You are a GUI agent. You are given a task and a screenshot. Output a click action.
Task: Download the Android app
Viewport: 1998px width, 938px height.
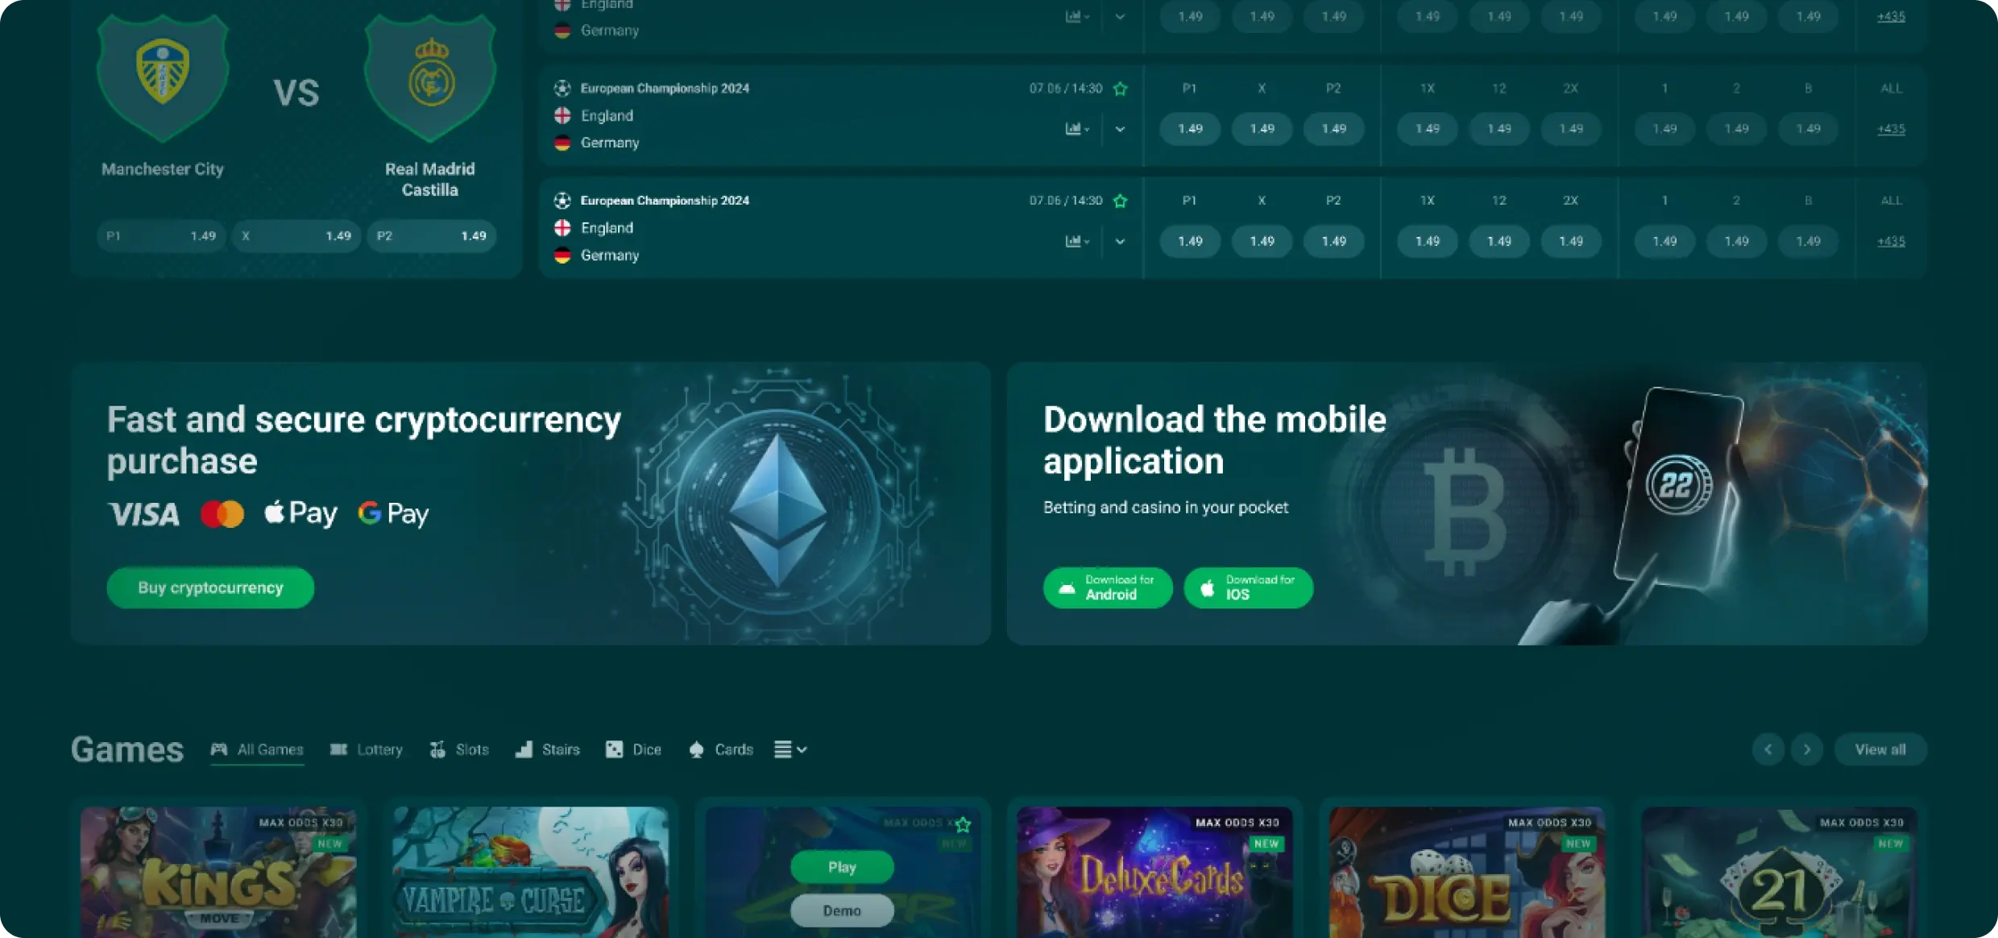(1108, 587)
